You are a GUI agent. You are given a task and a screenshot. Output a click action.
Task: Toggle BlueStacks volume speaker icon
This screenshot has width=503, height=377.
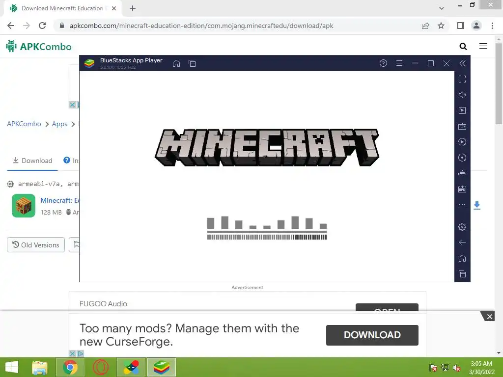[462, 95]
